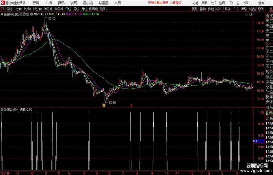Click the 叠加 overlay button

point(203,9)
